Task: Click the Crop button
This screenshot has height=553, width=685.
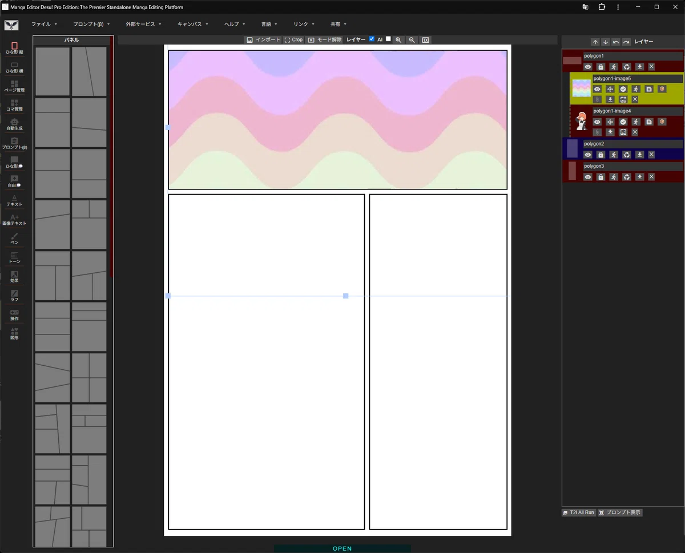Action: click(x=293, y=40)
